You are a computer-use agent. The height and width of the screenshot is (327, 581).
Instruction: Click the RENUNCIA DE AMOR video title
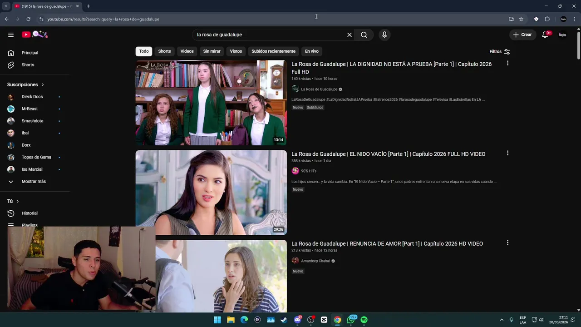387,244
